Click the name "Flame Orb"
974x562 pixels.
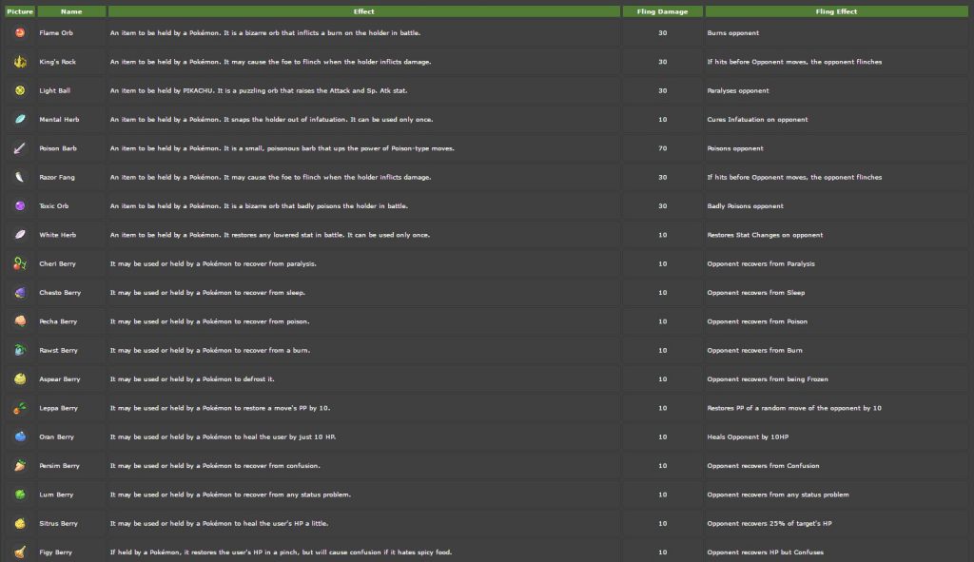56,33
